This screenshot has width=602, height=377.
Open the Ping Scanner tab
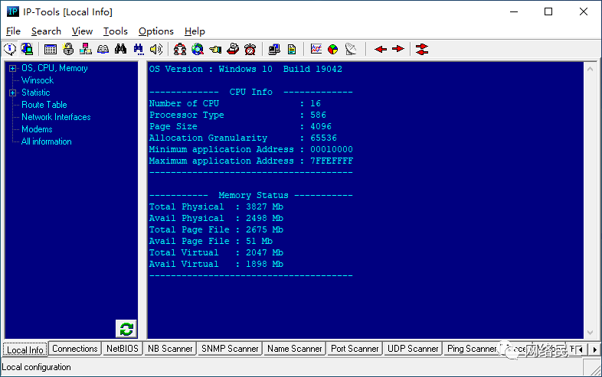(x=472, y=349)
